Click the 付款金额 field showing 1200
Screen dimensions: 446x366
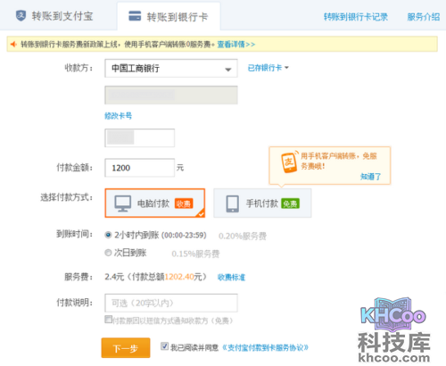(x=139, y=168)
